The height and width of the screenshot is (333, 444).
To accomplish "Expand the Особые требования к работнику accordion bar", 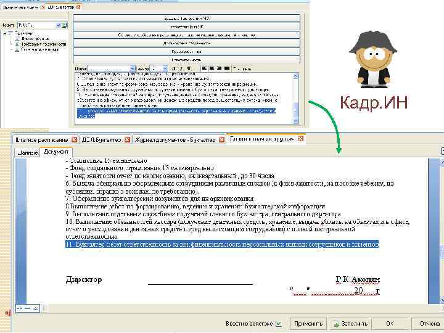I will (186, 35).
